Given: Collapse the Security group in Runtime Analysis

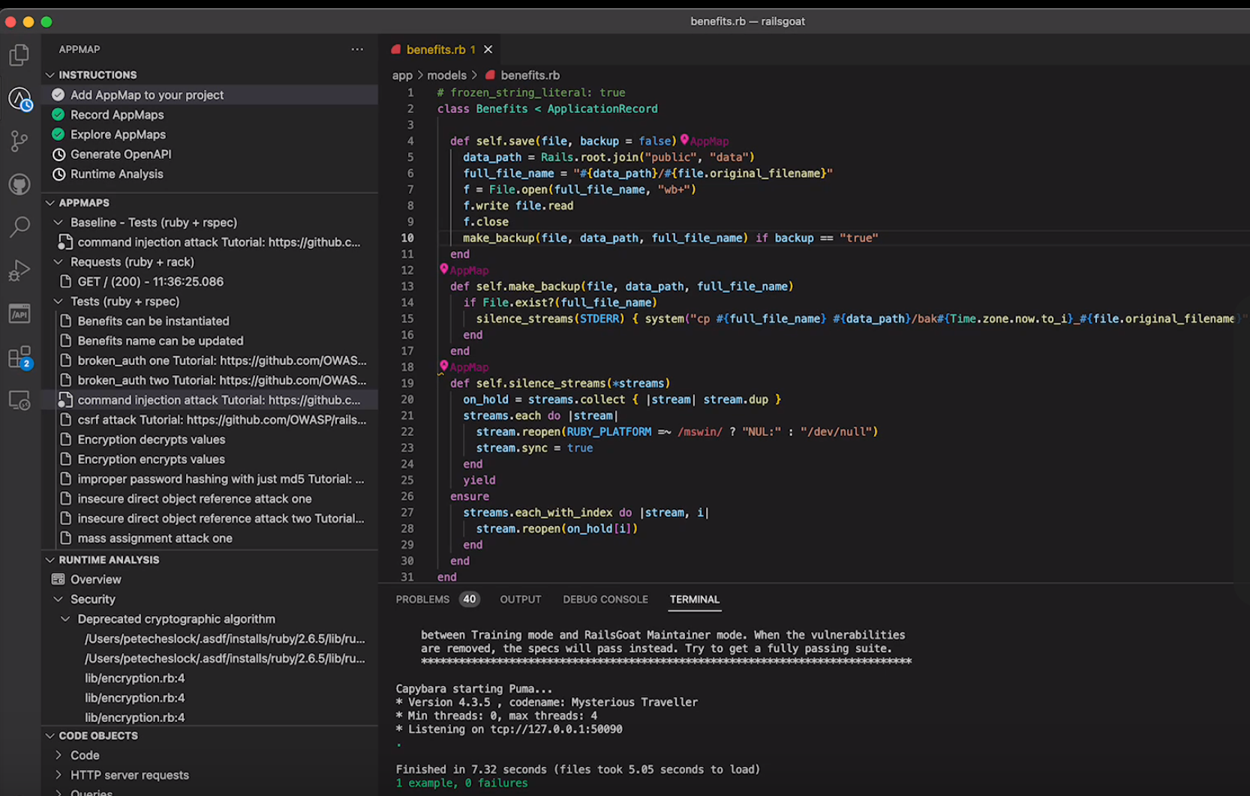Looking at the screenshot, I should pos(58,599).
